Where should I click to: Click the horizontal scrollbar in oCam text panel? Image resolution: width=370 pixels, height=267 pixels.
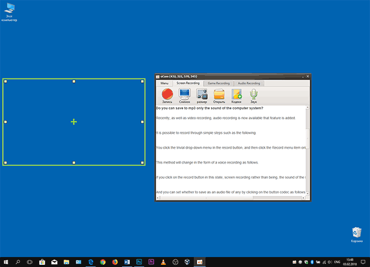coord(231,198)
